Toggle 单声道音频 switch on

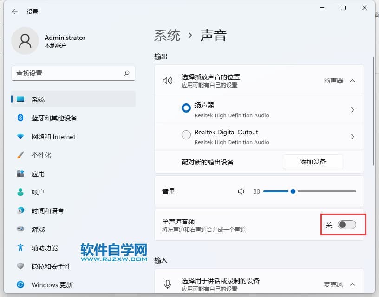[346, 225]
